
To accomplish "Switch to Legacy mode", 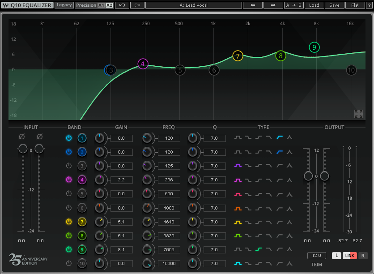I will (x=64, y=5).
